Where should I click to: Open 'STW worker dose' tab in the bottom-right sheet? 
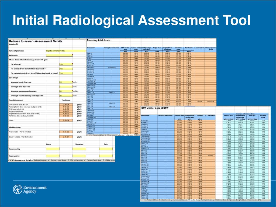193,200
